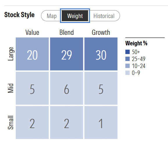The width and height of the screenshot is (168, 149).
Task: Click the 25-49 legend color swatch
Action: tap(128, 59)
